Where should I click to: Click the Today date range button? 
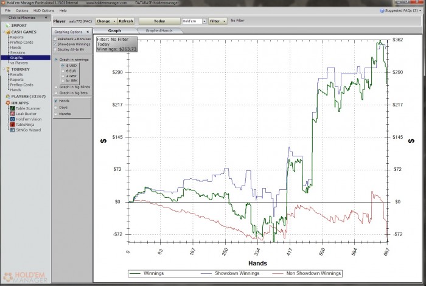(x=159, y=21)
